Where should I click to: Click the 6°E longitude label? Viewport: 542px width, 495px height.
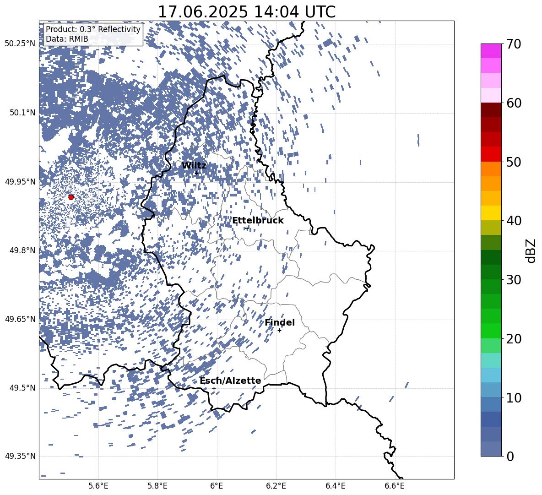[x=217, y=486]
